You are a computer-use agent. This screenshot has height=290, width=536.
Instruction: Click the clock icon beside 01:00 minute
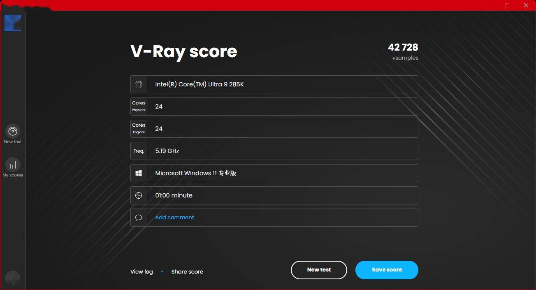coord(139,195)
